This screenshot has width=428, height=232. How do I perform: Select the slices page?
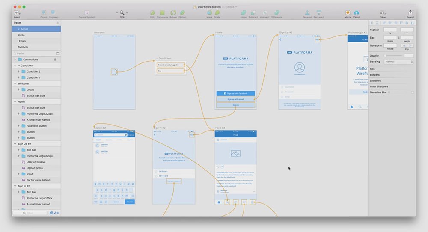coord(36,35)
